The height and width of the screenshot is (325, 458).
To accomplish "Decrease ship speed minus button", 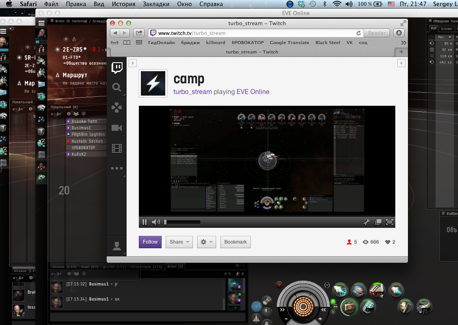I will (x=286, y=319).
